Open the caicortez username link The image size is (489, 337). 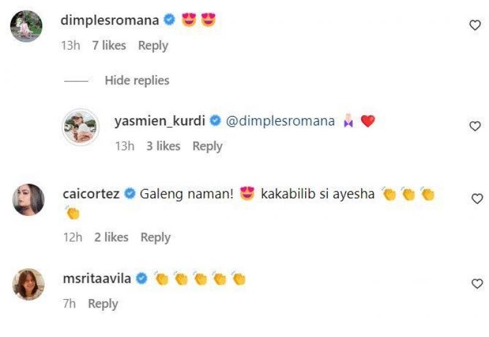91,194
